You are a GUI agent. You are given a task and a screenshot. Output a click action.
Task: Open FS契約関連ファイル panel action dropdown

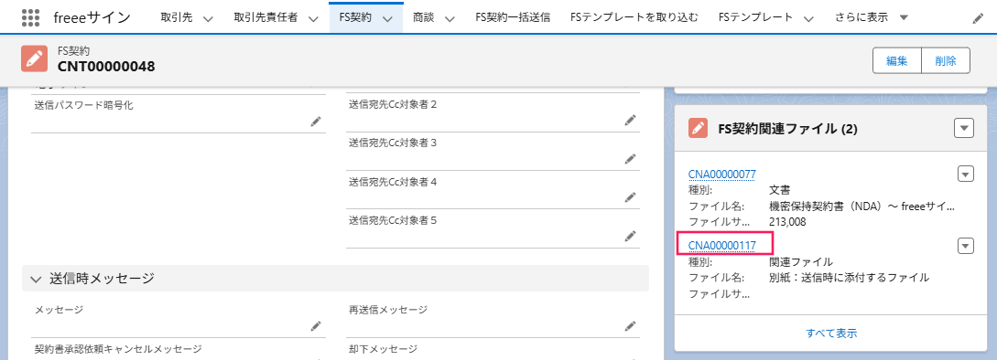pyautogui.click(x=964, y=128)
